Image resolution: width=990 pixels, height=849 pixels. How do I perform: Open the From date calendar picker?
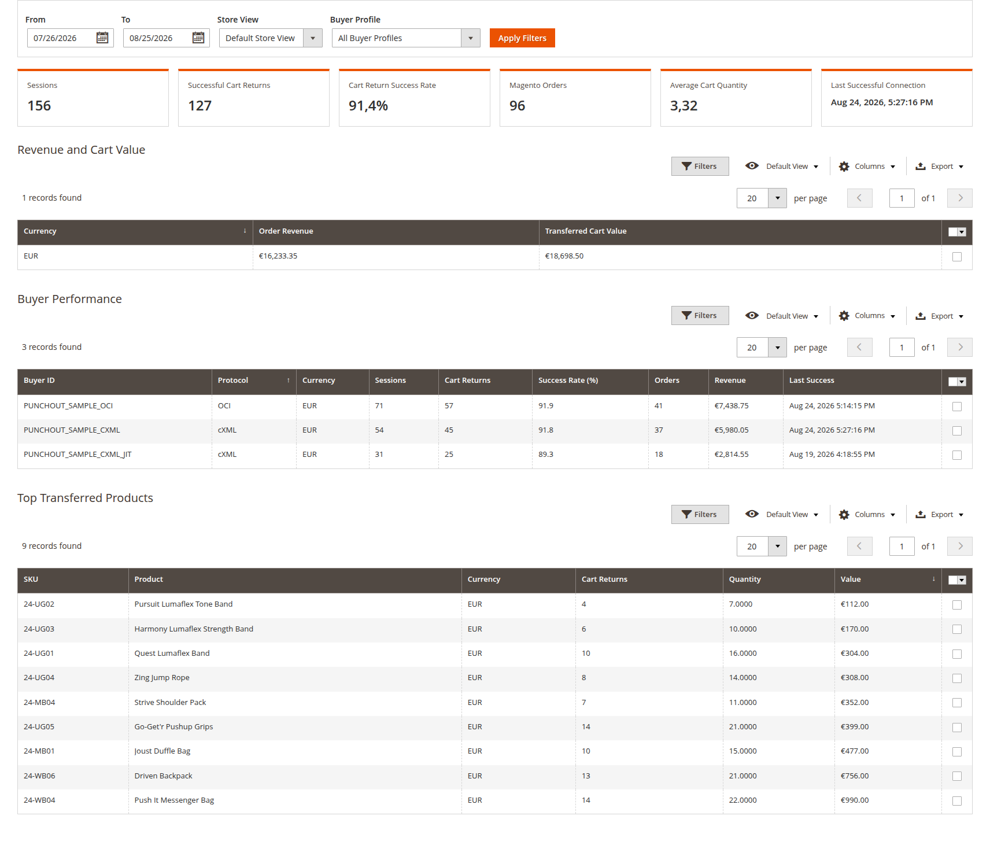click(102, 38)
